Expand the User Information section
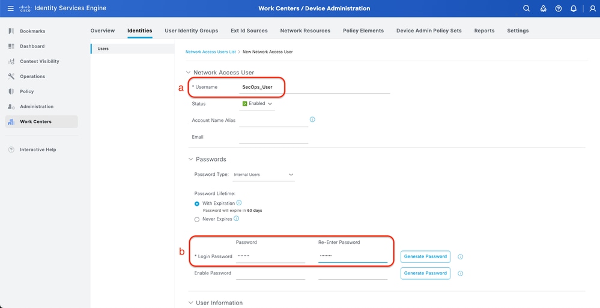This screenshot has height=308, width=600. tap(190, 303)
